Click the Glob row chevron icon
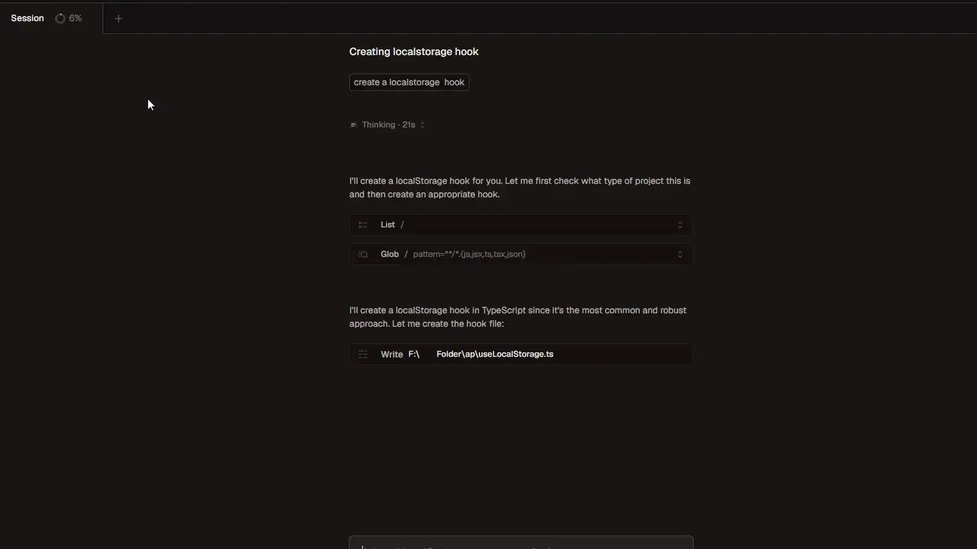Image resolution: width=977 pixels, height=549 pixels. (680, 254)
